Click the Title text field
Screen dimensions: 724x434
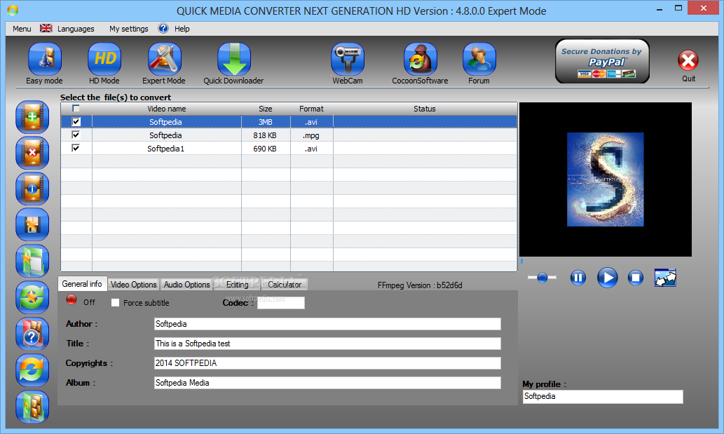[327, 344]
